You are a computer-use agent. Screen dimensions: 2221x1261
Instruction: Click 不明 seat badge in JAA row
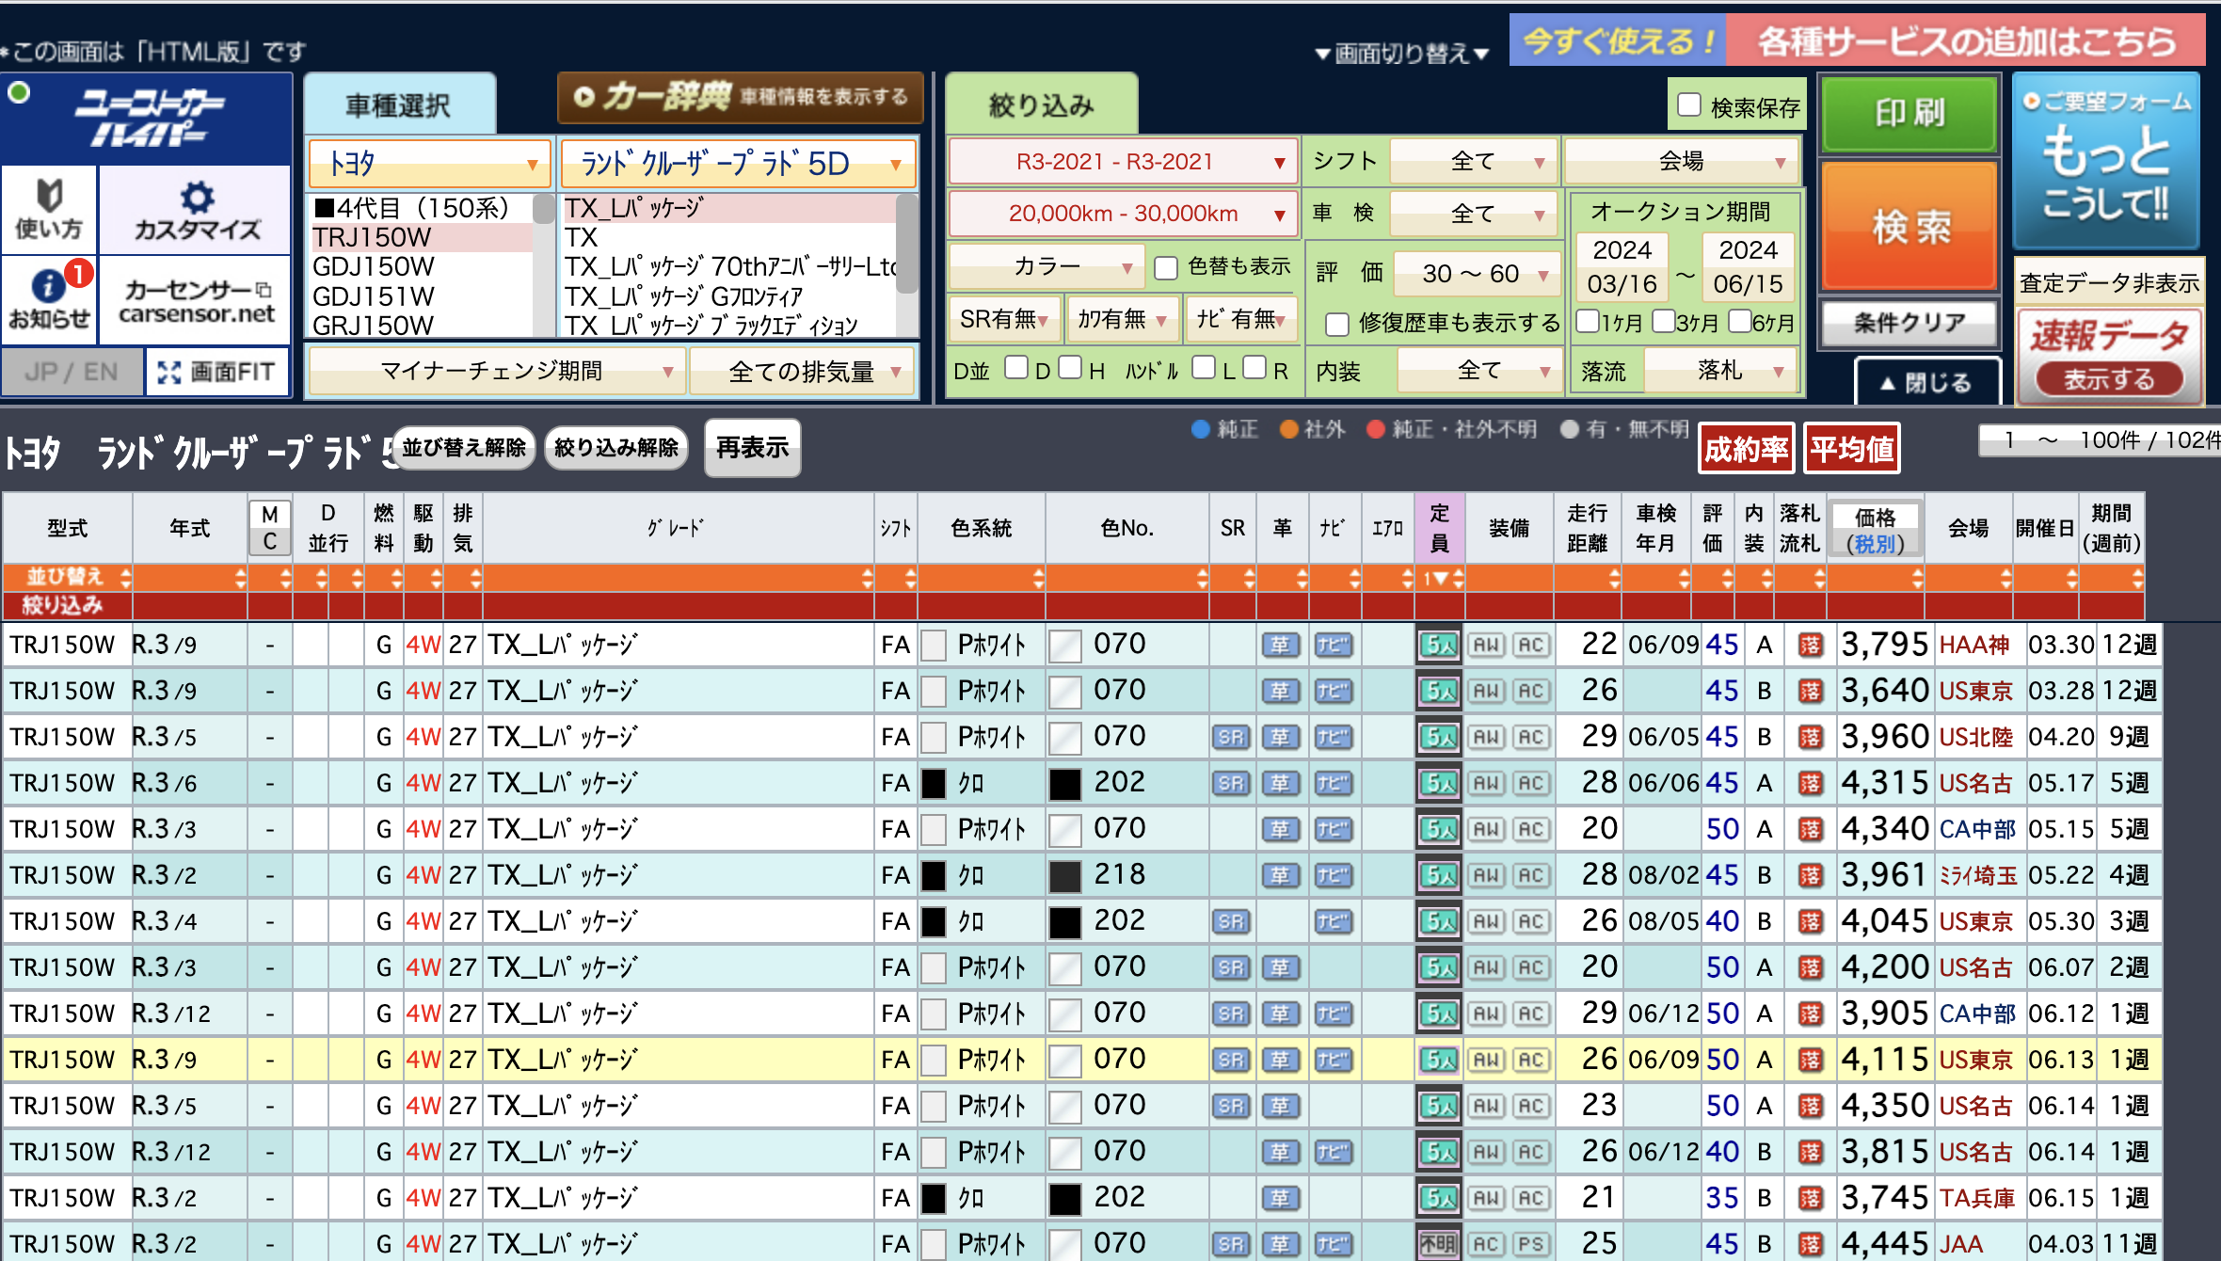[x=1439, y=1244]
